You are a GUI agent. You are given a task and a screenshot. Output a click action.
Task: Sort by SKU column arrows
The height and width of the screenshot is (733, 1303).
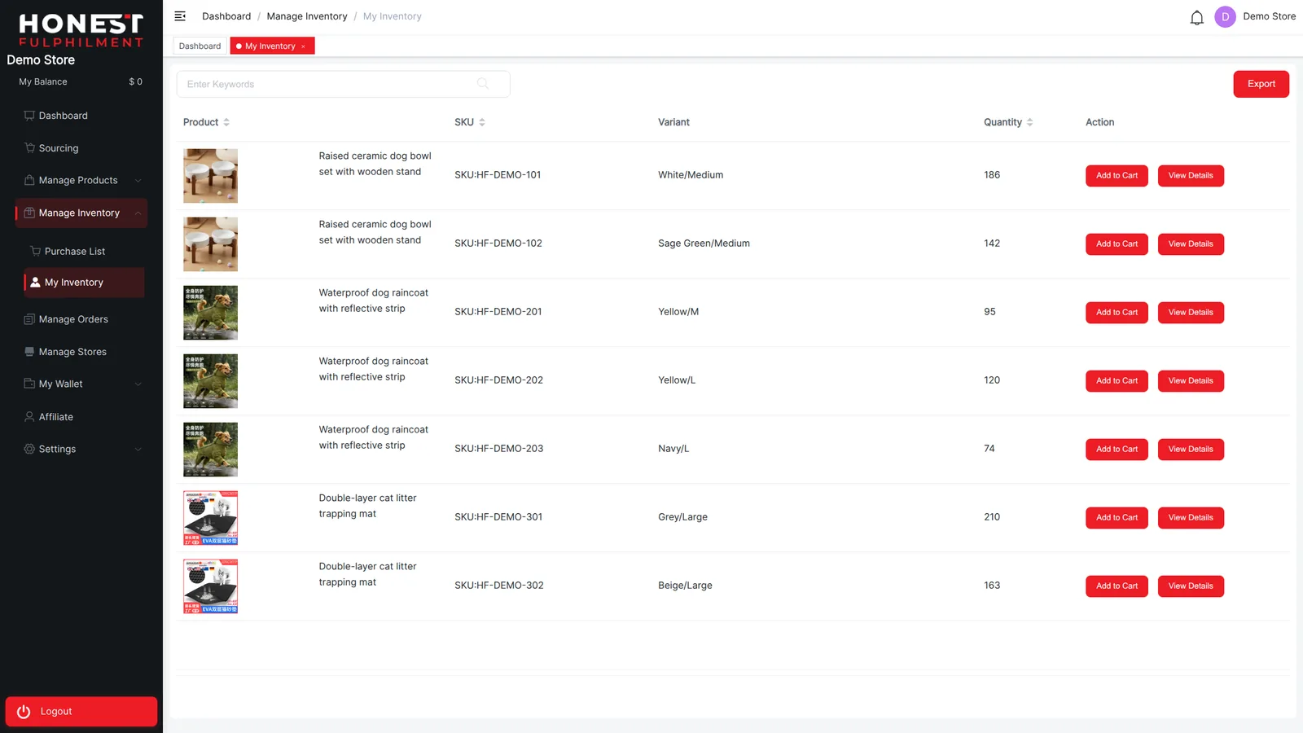click(482, 122)
